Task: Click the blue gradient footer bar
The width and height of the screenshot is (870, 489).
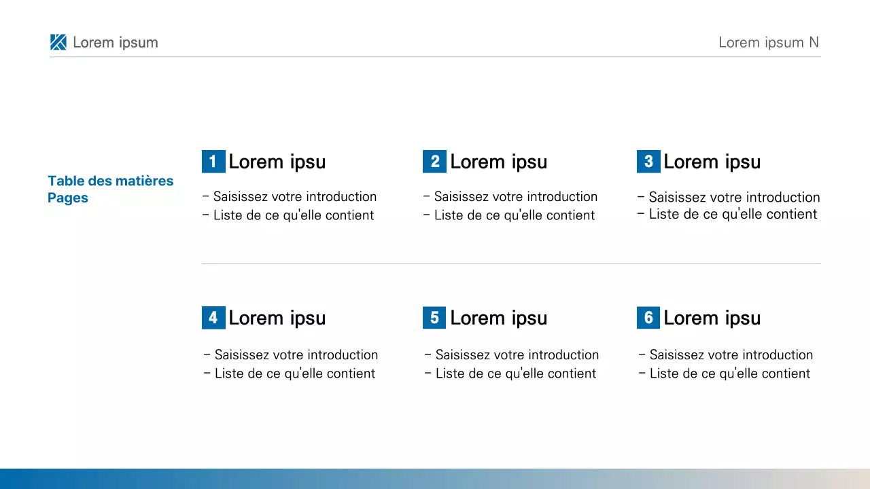Action: pos(435,479)
